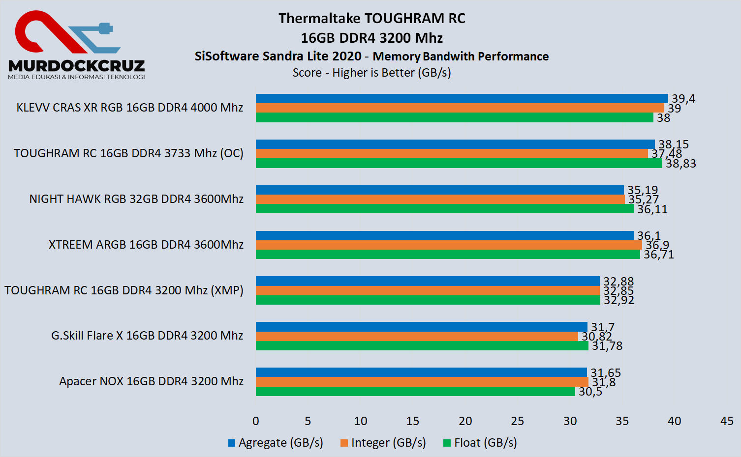Click the "35,19" value label
The width and height of the screenshot is (741, 457).
coord(643,190)
